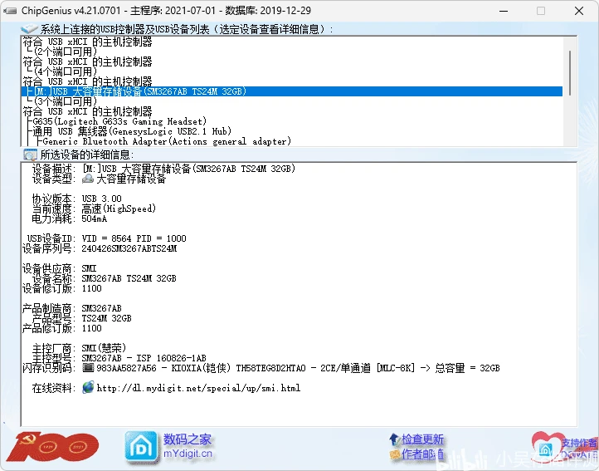
Task: Click the serial number 240426SM3267ABTS24M
Action: [129, 248]
